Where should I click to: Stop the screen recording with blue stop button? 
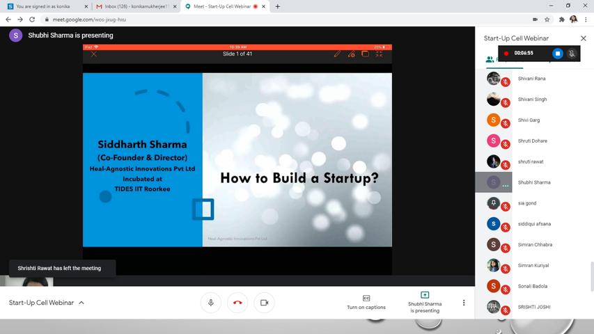[558, 54]
